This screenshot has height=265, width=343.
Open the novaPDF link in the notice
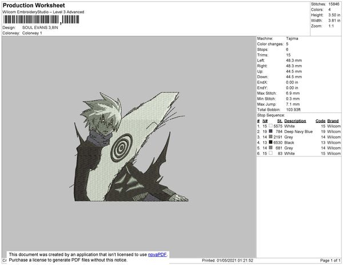coord(157,255)
